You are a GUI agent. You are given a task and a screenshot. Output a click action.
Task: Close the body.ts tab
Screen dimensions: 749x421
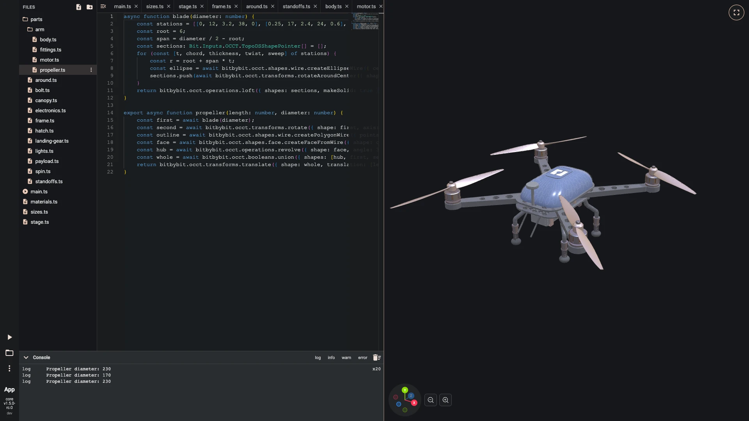click(x=346, y=6)
